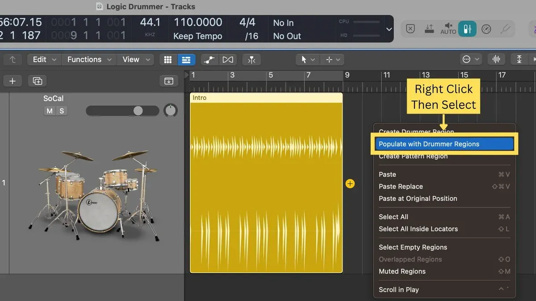The width and height of the screenshot is (536, 301).
Task: Mute the SoCal track
Action: (x=50, y=111)
